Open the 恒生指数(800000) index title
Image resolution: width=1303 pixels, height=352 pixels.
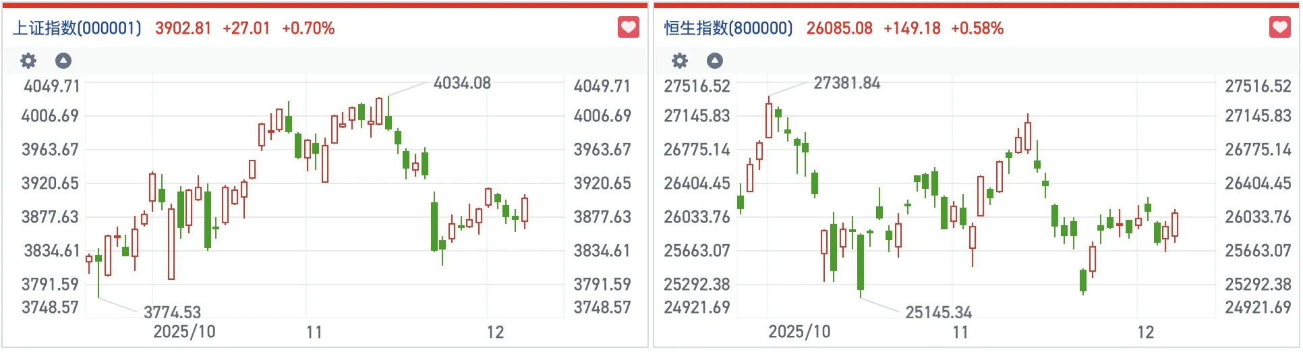click(728, 28)
